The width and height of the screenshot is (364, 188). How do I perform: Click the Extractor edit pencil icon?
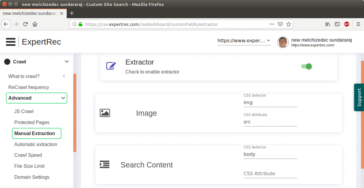tap(111, 66)
